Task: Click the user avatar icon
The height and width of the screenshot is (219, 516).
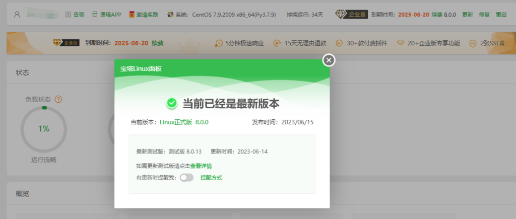Action: [17, 15]
